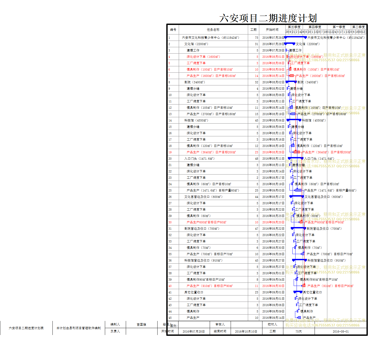Select the 开始时间 column header
380x348 pixels.
[x=272, y=30]
